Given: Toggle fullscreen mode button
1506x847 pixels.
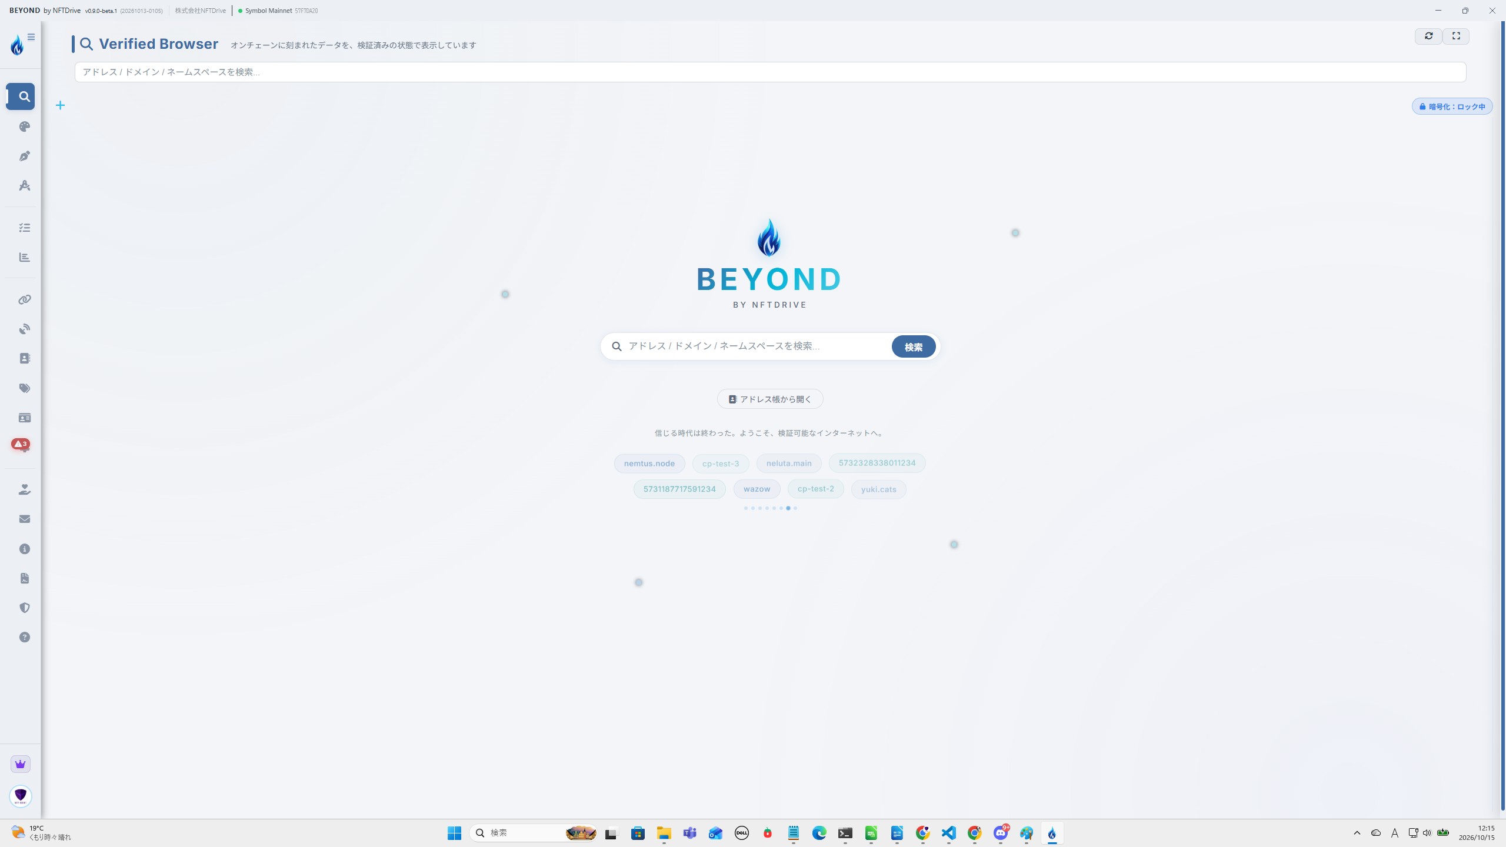Looking at the screenshot, I should pos(1456,36).
